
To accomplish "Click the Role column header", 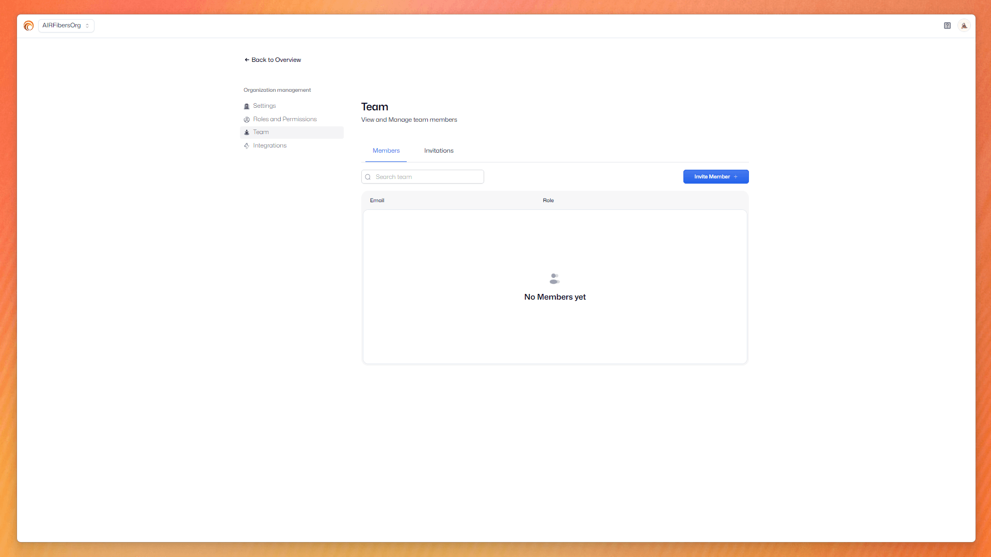I will [548, 201].
